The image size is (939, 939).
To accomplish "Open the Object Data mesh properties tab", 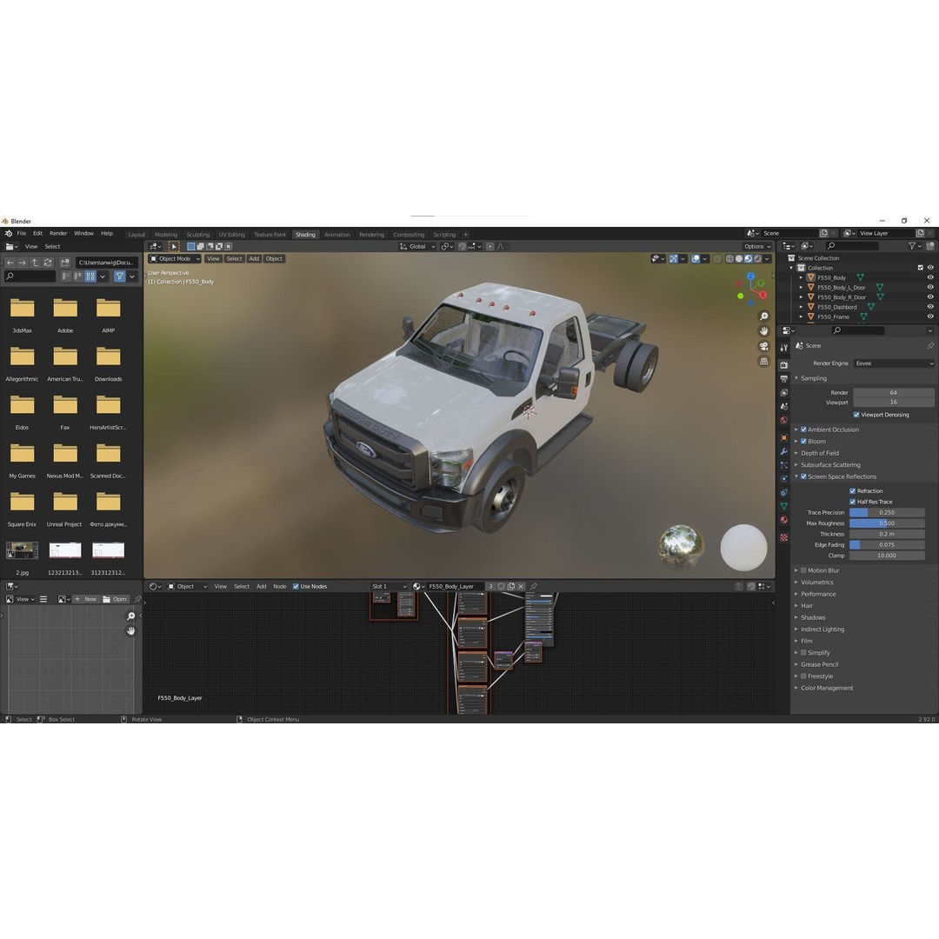I will click(784, 506).
